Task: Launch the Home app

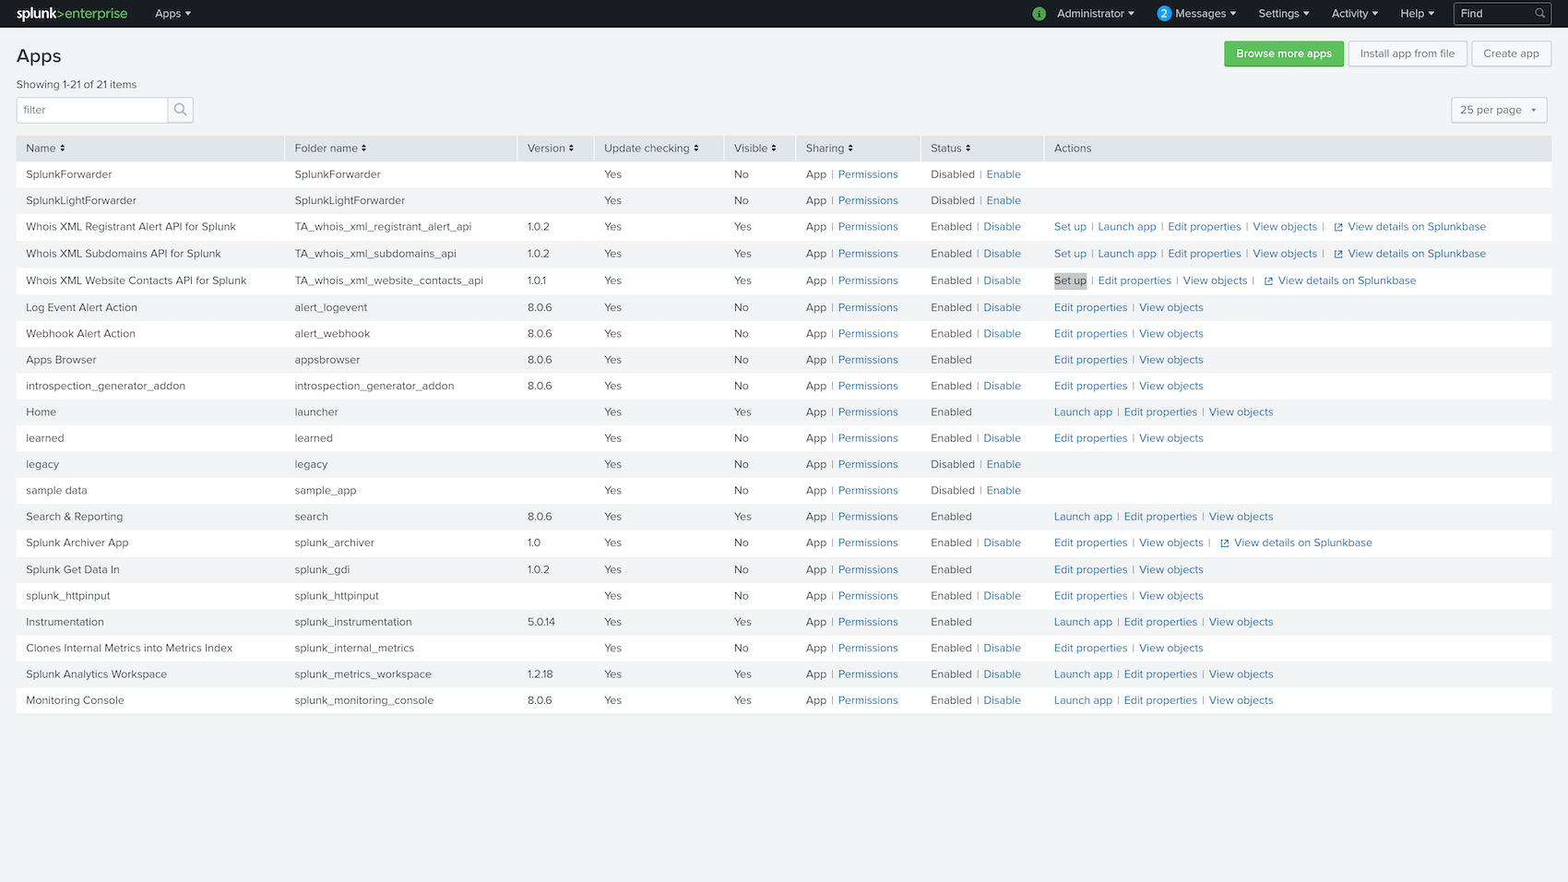Action: click(x=1083, y=412)
